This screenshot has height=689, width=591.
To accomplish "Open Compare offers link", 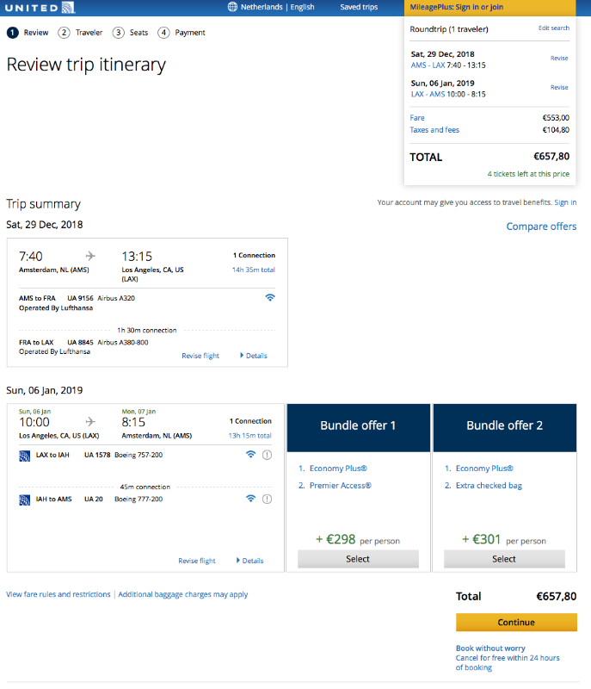I will tap(541, 227).
